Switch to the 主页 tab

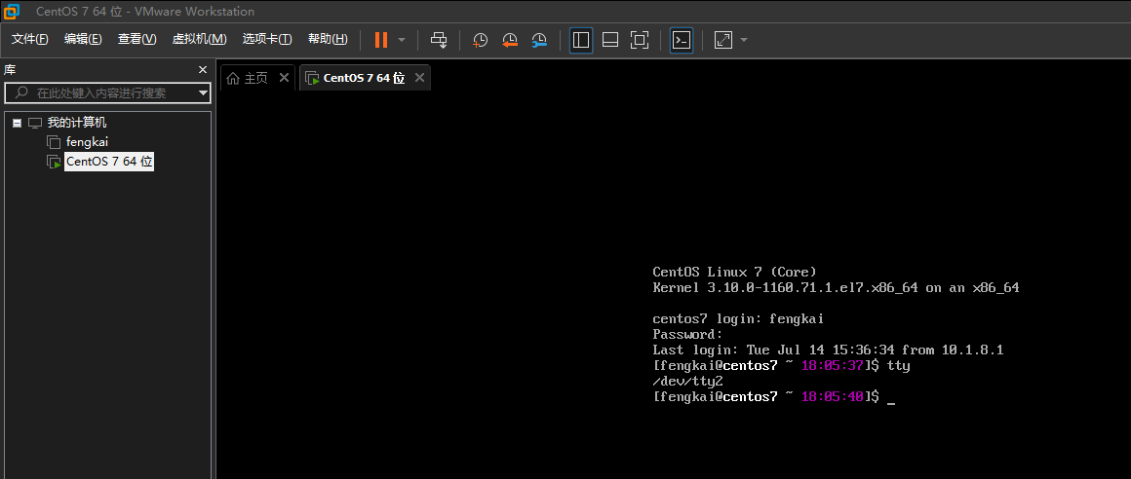click(256, 78)
